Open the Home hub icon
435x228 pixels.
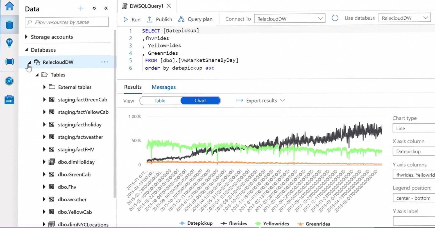click(x=9, y=6)
